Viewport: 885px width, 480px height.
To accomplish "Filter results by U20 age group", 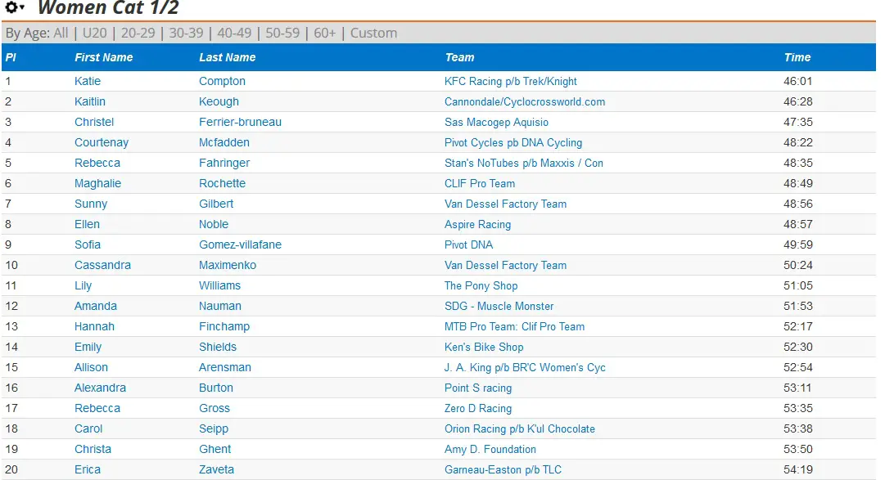I will tap(94, 34).
